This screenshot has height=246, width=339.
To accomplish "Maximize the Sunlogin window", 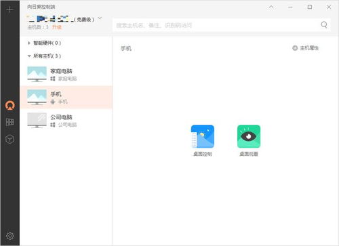I will 310,7.
